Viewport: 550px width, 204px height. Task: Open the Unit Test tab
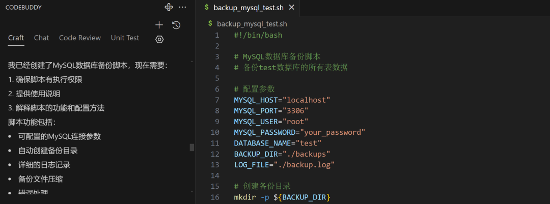[125, 38]
